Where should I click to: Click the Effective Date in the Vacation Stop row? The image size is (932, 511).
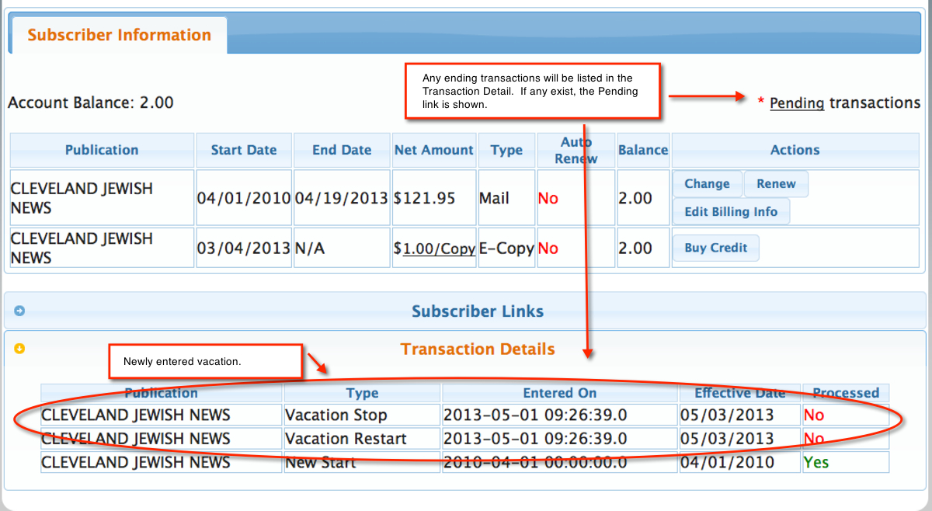point(727,415)
